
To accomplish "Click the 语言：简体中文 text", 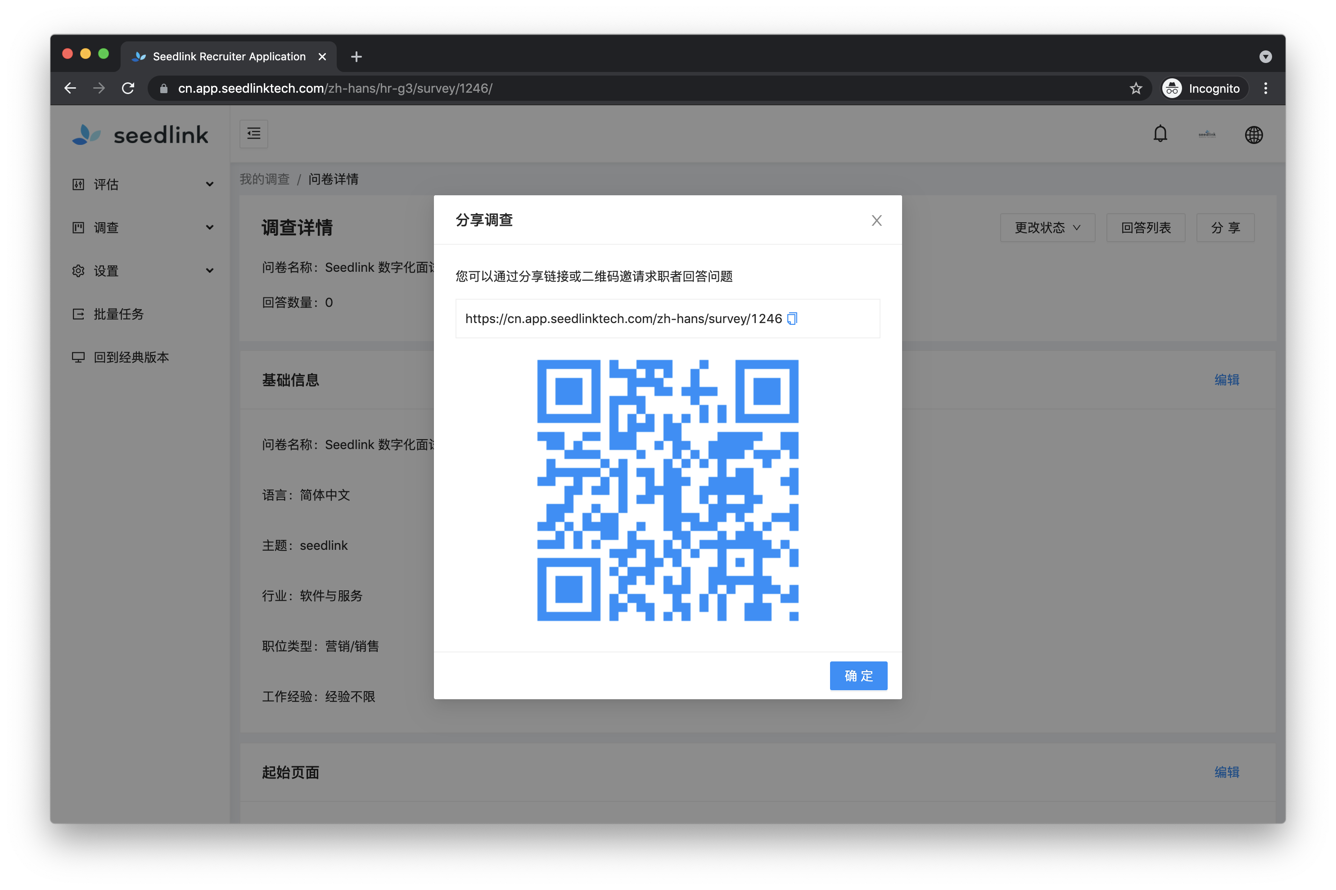I will (x=306, y=495).
